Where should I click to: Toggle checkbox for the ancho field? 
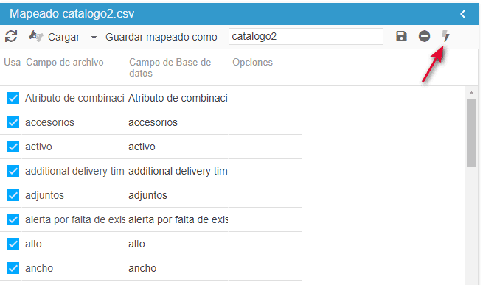click(x=13, y=268)
